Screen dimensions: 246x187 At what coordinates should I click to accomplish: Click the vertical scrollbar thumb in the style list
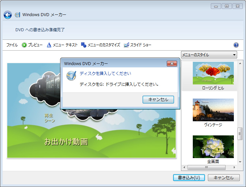240,134
